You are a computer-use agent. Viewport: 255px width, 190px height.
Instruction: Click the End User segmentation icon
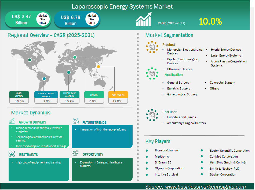[152, 115]
